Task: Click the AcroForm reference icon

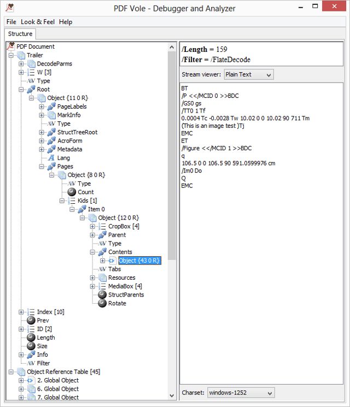Action: pyautogui.click(x=51, y=141)
